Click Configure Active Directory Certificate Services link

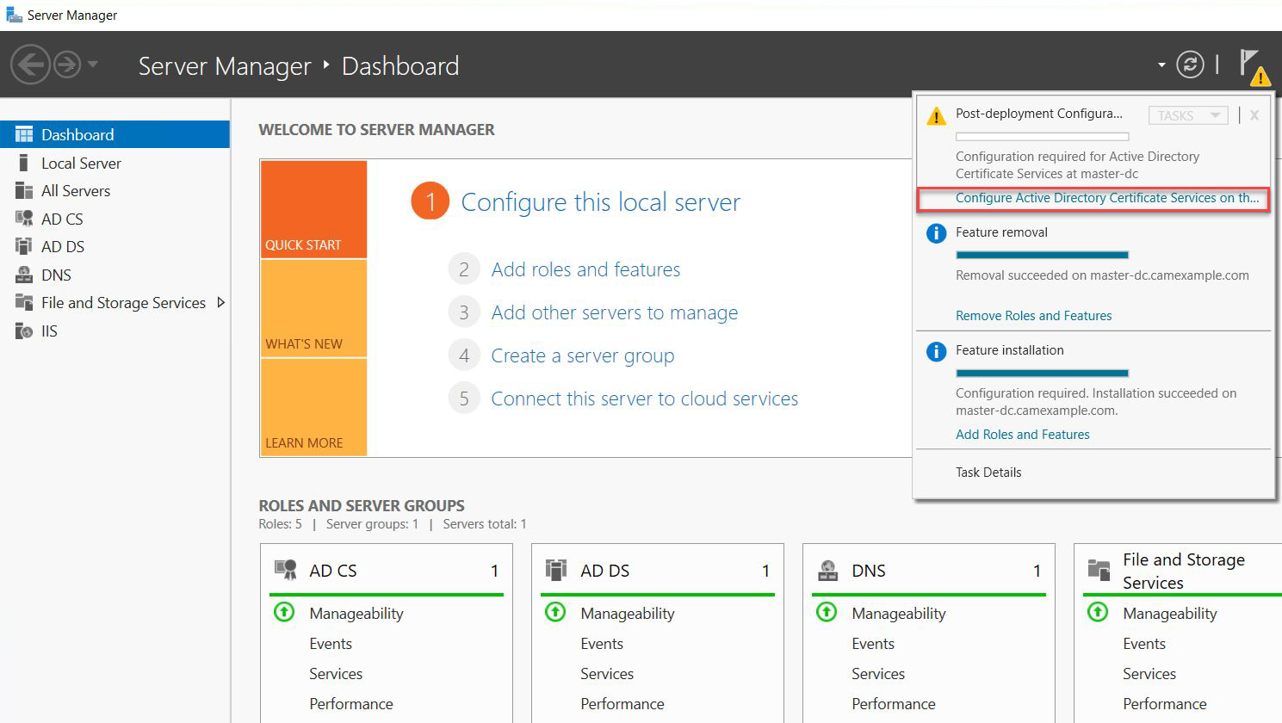tap(1107, 198)
